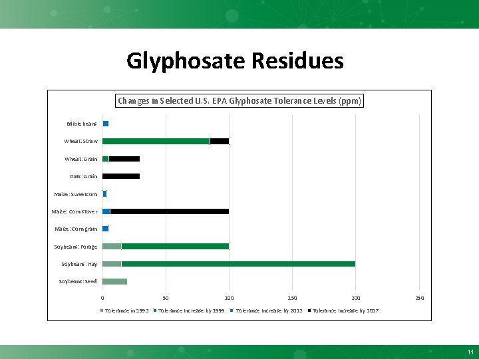The width and height of the screenshot is (479, 359).
Task: Click the "50" axis value
Action: [x=166, y=298]
